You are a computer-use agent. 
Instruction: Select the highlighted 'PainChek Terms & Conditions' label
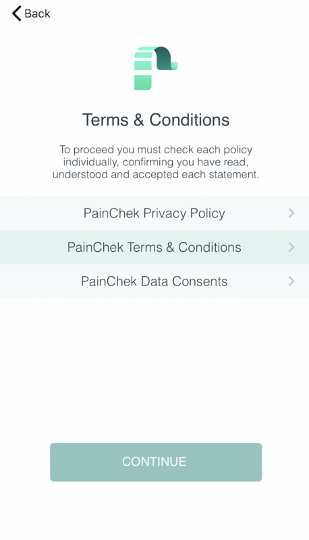click(154, 247)
